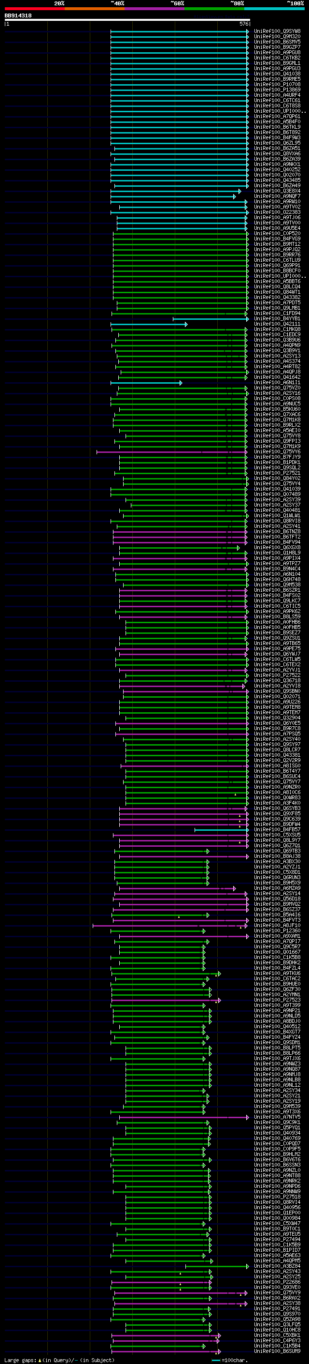309x1364 pixels.
Task: Click the orange ~40% identity legend segment
Action: point(95,9)
